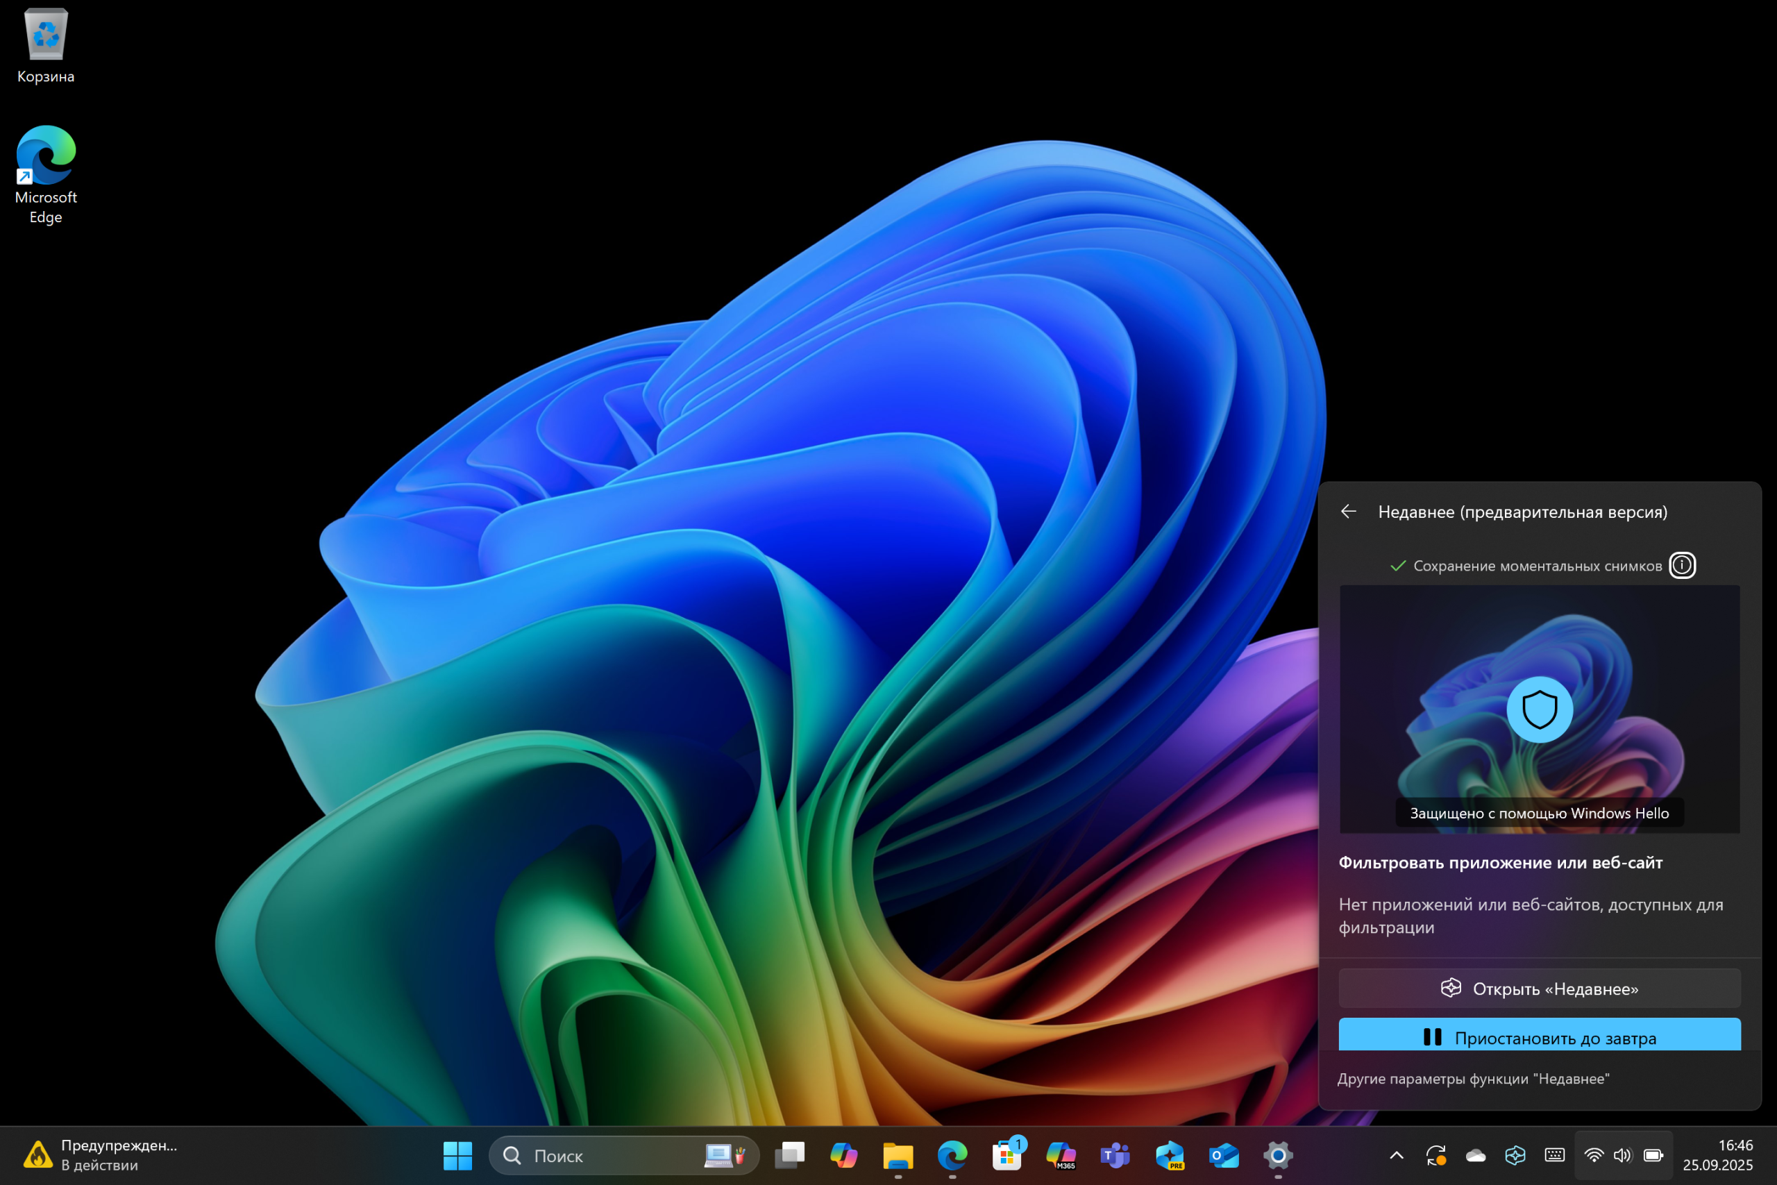Open quick settings via Wi-Fi volume battery

click(1623, 1154)
